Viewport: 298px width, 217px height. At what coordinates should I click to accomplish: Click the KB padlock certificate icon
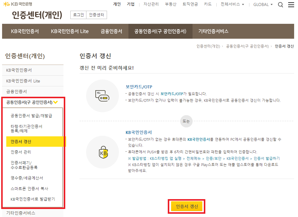[x=103, y=152]
